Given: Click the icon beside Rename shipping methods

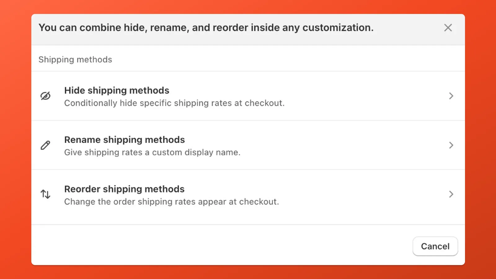Looking at the screenshot, I should coord(46,145).
